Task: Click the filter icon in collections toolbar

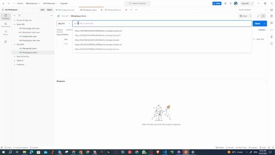Action: [19, 15]
